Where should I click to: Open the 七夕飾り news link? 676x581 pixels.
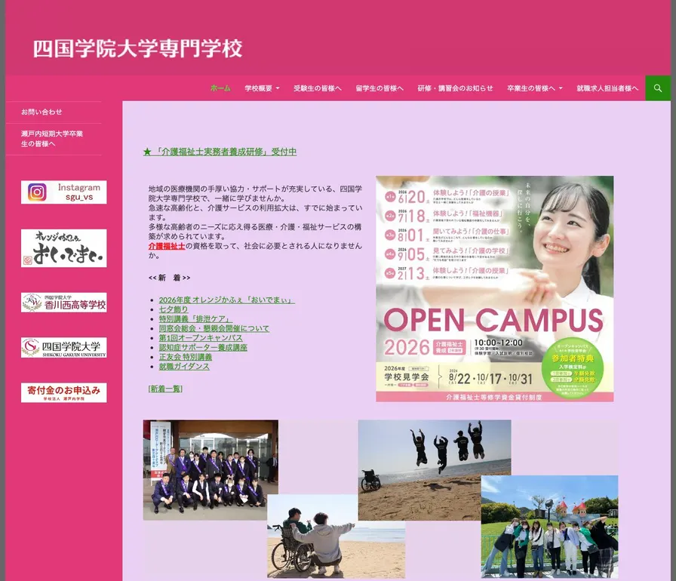tap(174, 309)
